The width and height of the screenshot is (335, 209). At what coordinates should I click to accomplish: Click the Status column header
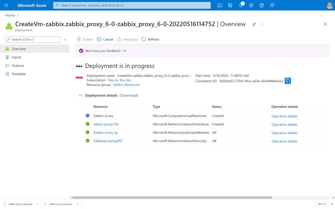click(x=217, y=107)
